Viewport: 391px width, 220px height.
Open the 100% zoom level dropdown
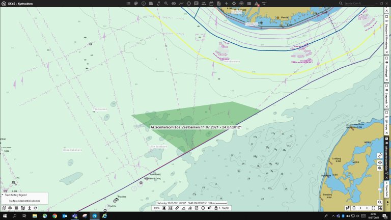tap(158, 208)
